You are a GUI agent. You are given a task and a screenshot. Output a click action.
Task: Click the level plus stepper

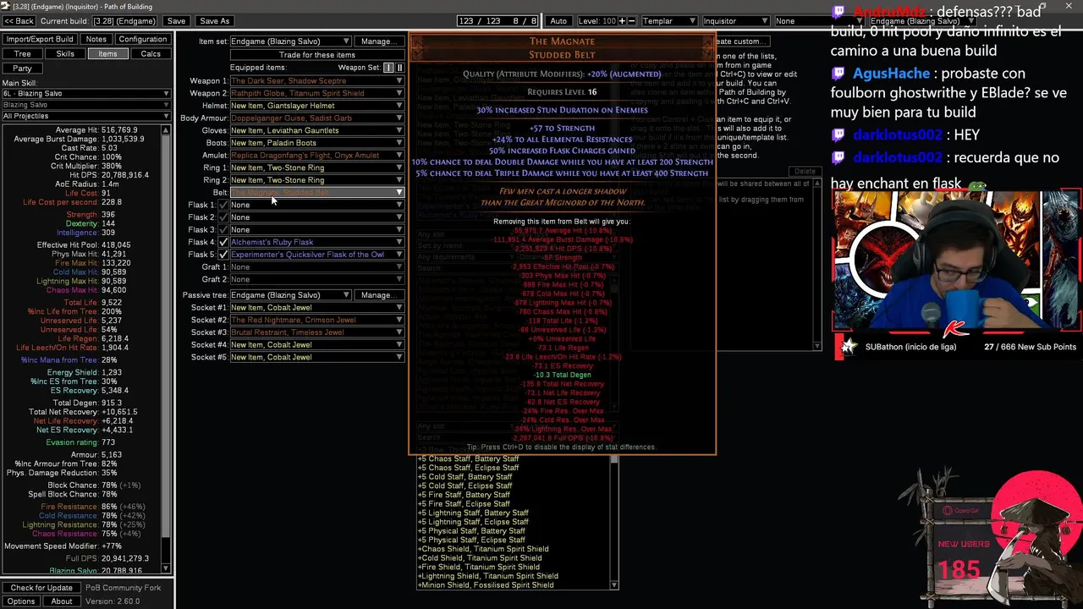coord(622,21)
